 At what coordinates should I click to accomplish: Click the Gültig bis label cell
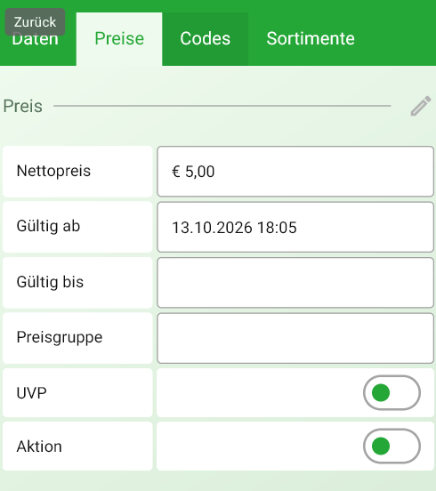coord(77,283)
